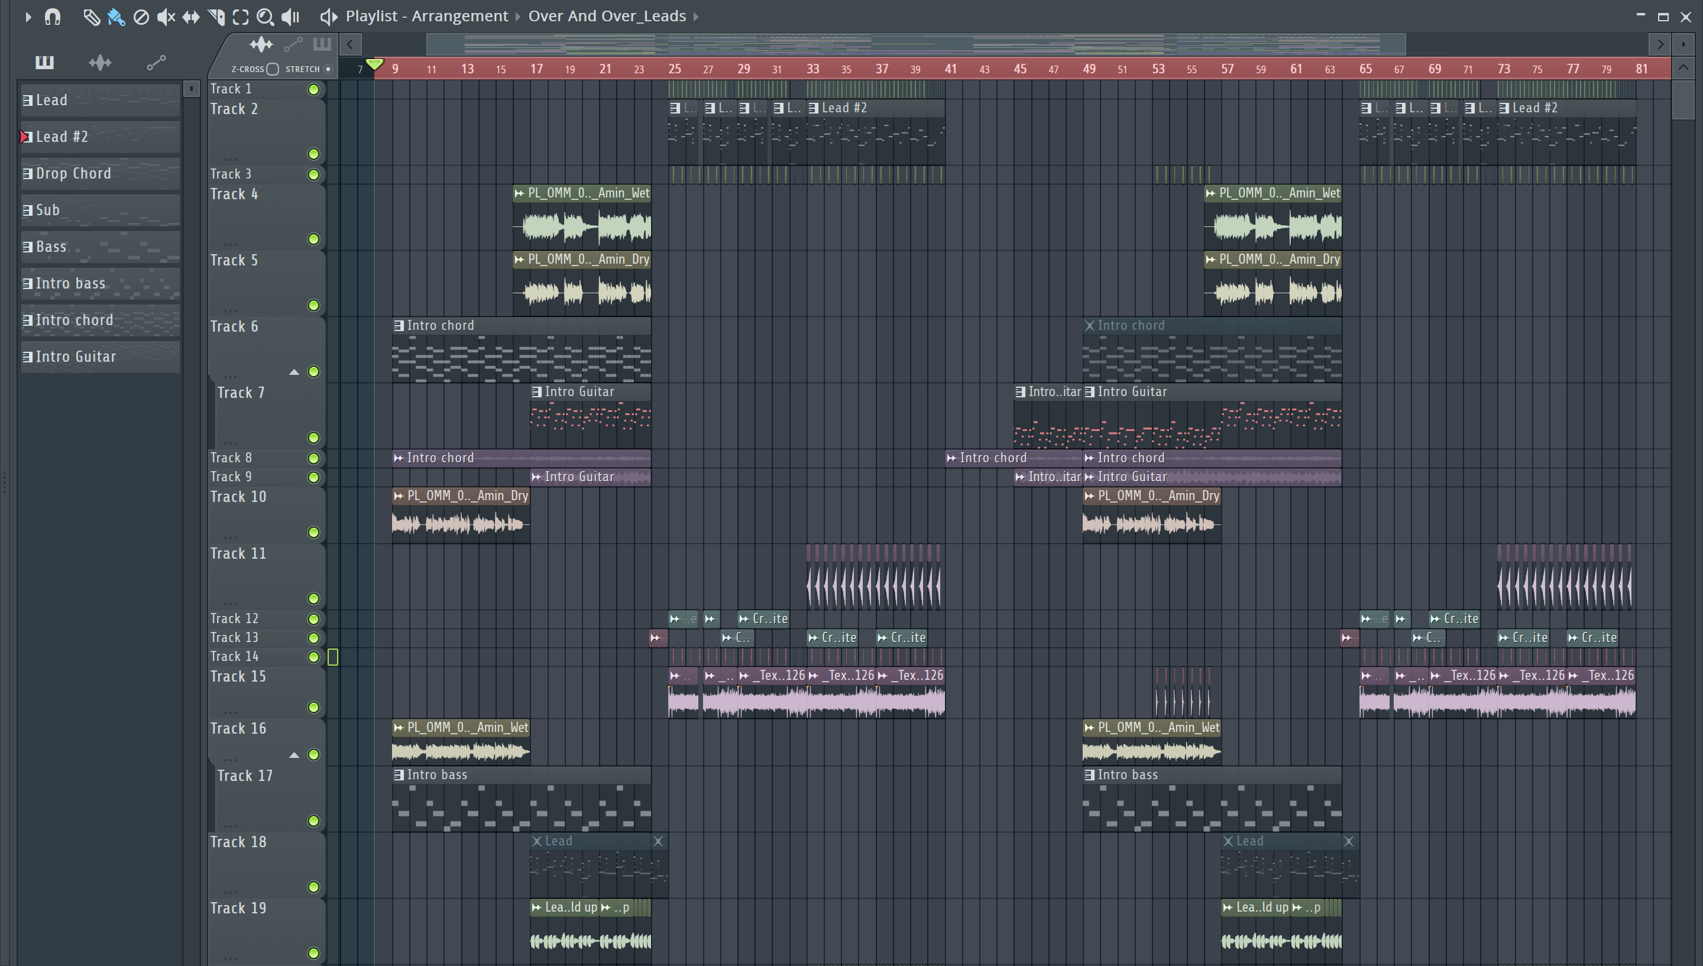Select Intro Guitar pattern in picker
This screenshot has width=1703, height=966.
pyautogui.click(x=100, y=357)
